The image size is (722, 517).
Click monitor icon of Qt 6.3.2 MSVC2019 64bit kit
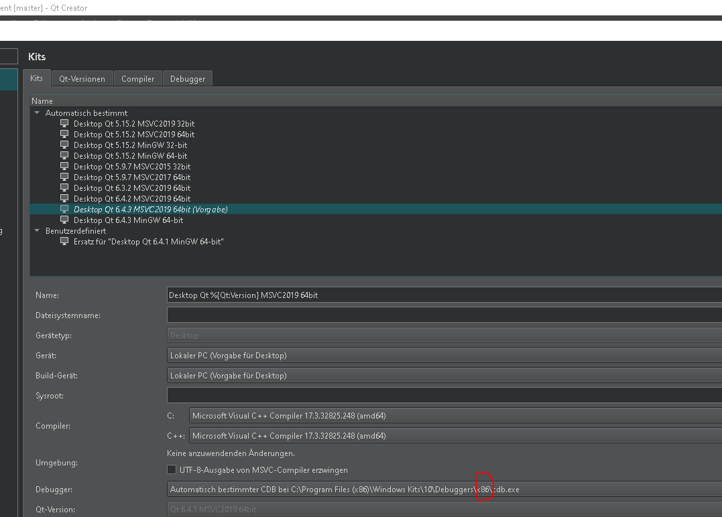pos(64,188)
